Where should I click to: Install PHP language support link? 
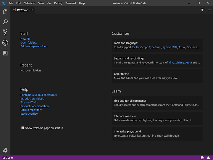[175, 47]
